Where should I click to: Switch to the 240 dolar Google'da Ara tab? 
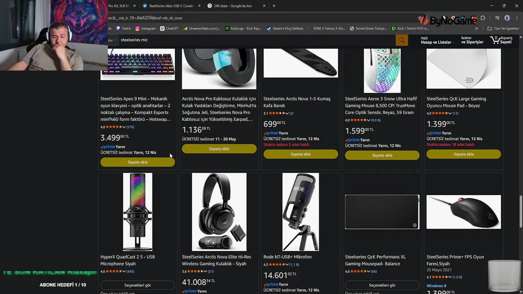(236, 6)
